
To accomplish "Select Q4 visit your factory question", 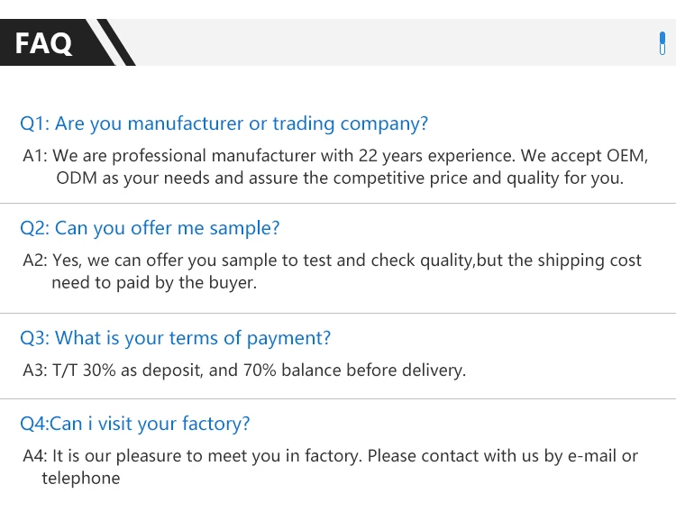I will 134,424.
